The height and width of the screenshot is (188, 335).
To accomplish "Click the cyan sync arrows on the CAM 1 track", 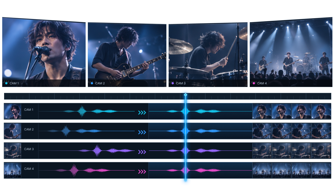I will [x=142, y=113].
